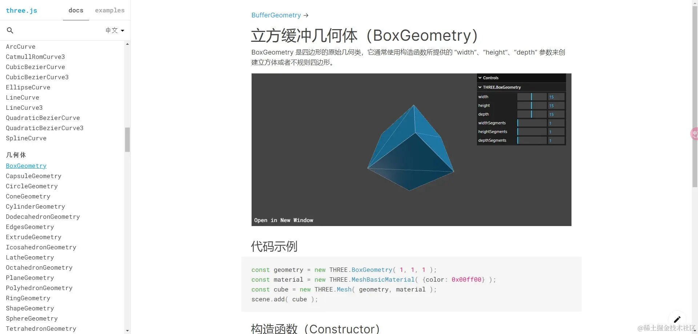Image resolution: width=698 pixels, height=334 pixels.
Task: Open the three.js home link
Action: (21, 11)
